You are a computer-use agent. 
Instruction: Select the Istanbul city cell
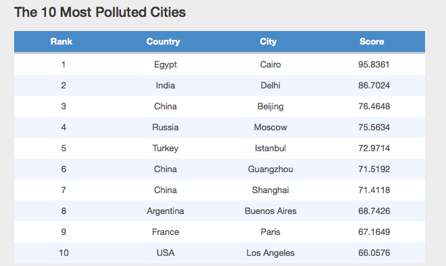pos(270,149)
